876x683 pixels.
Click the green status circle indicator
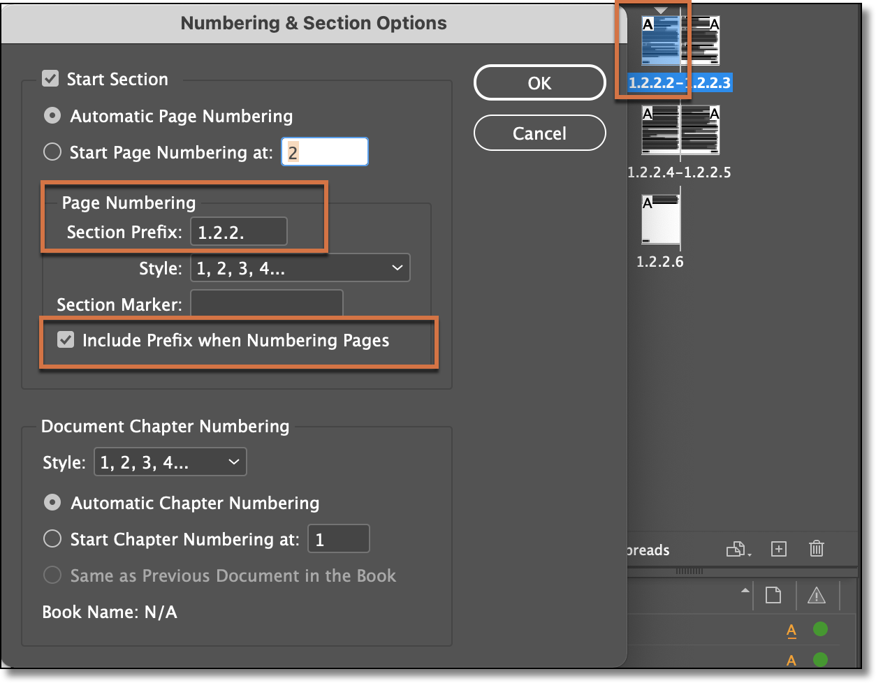pos(819,629)
